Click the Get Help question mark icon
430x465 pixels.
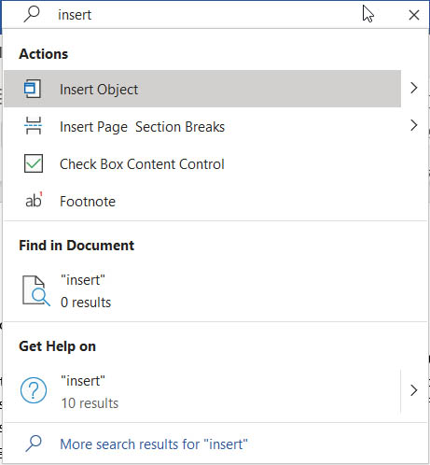click(34, 390)
